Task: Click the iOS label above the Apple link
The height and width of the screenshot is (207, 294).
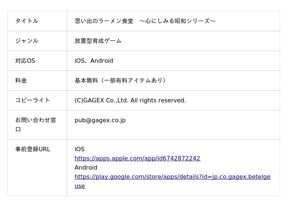Action: pos(79,149)
